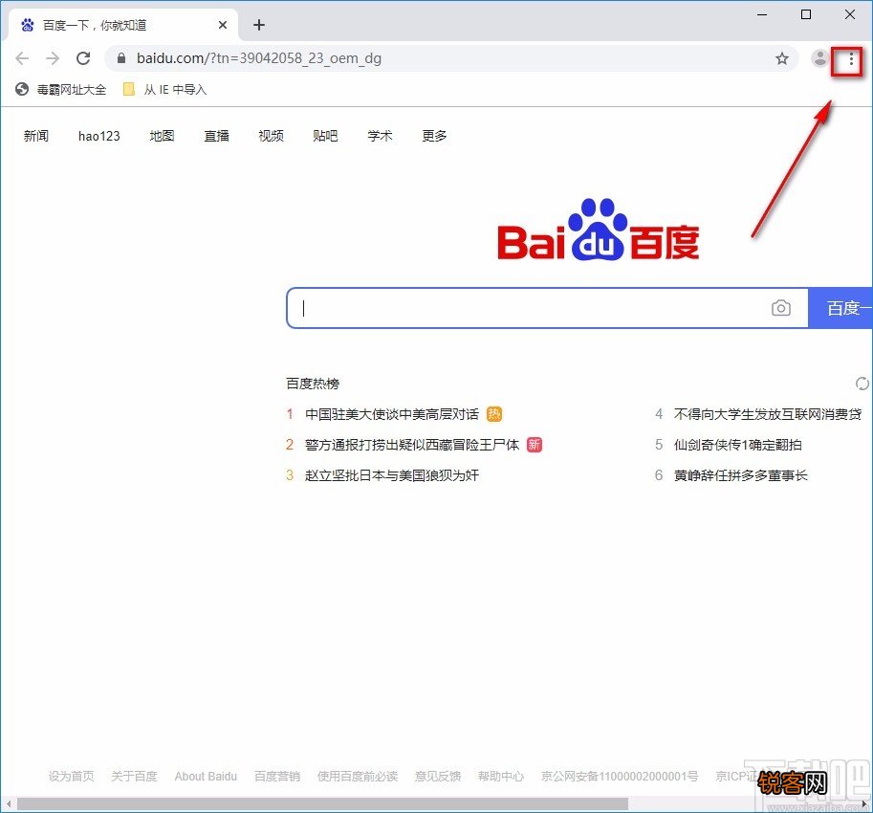Click the horizontal scrollbar thumb
The height and width of the screenshot is (813, 873).
point(322,804)
